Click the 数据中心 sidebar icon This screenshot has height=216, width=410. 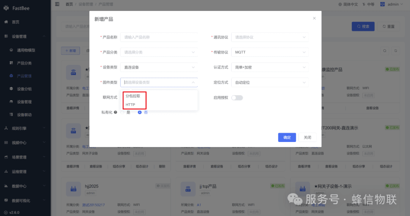(x=6, y=186)
